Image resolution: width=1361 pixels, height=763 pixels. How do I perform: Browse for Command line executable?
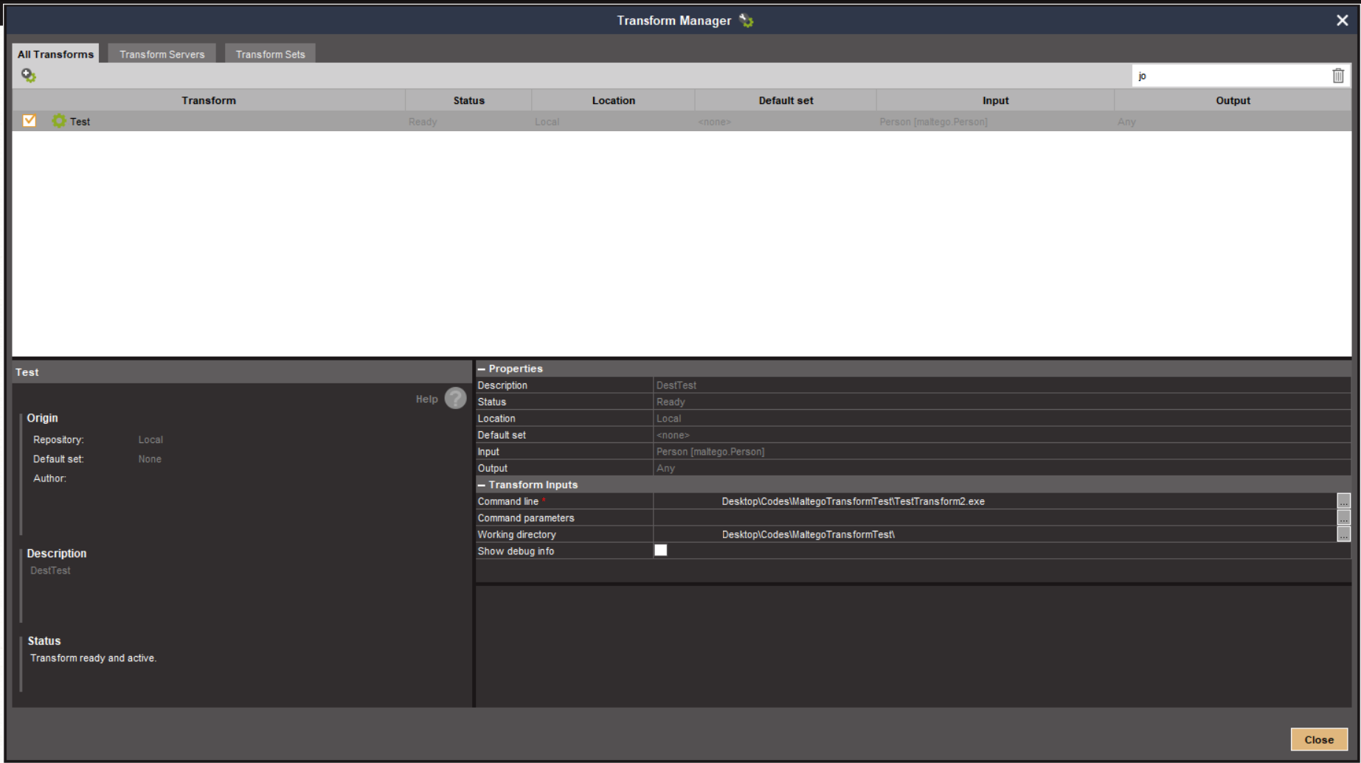click(1343, 501)
